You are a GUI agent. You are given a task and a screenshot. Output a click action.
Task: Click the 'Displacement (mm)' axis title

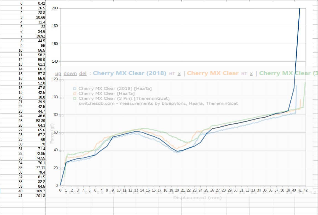tap(197, 198)
